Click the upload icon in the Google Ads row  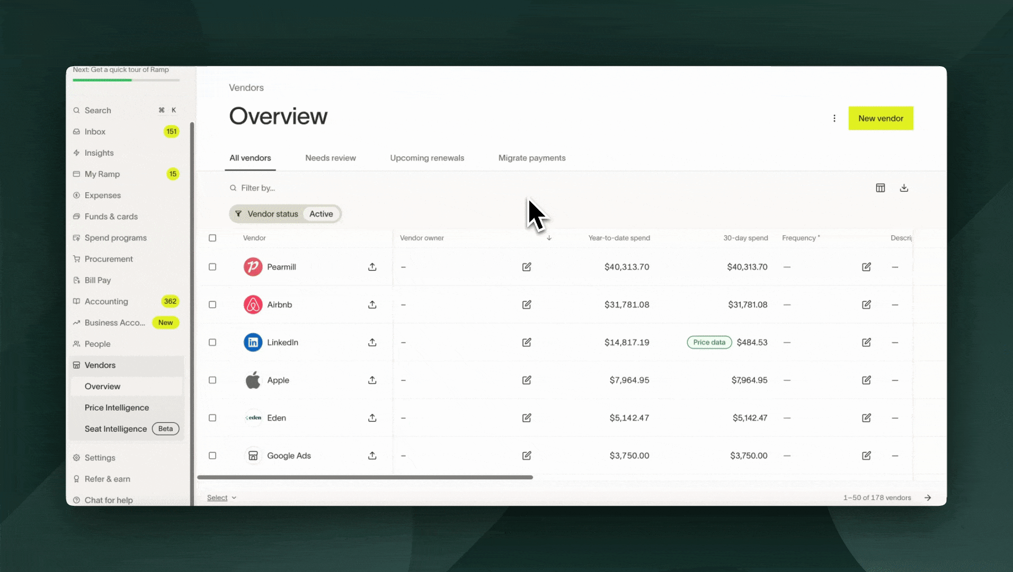click(x=372, y=455)
